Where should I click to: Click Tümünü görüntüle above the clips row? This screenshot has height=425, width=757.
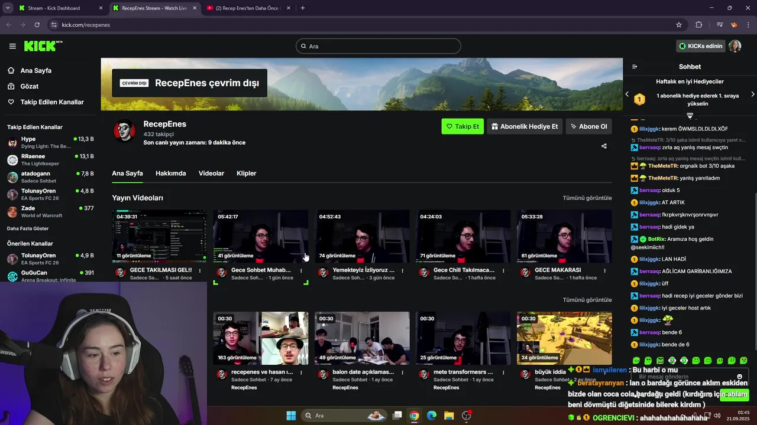click(587, 300)
